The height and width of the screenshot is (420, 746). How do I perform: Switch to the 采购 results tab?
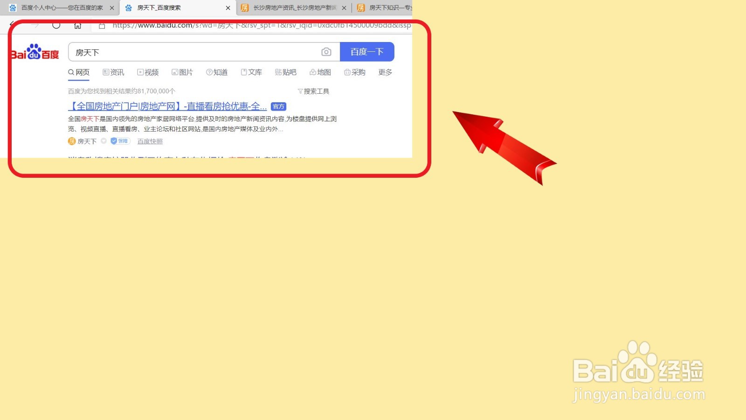pyautogui.click(x=355, y=72)
